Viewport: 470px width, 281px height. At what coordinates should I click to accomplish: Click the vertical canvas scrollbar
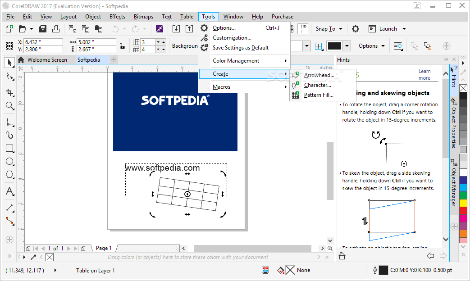coord(330,171)
